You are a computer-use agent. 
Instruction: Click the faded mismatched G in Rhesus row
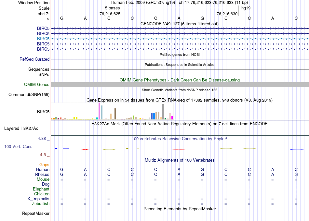click(x=296, y=174)
